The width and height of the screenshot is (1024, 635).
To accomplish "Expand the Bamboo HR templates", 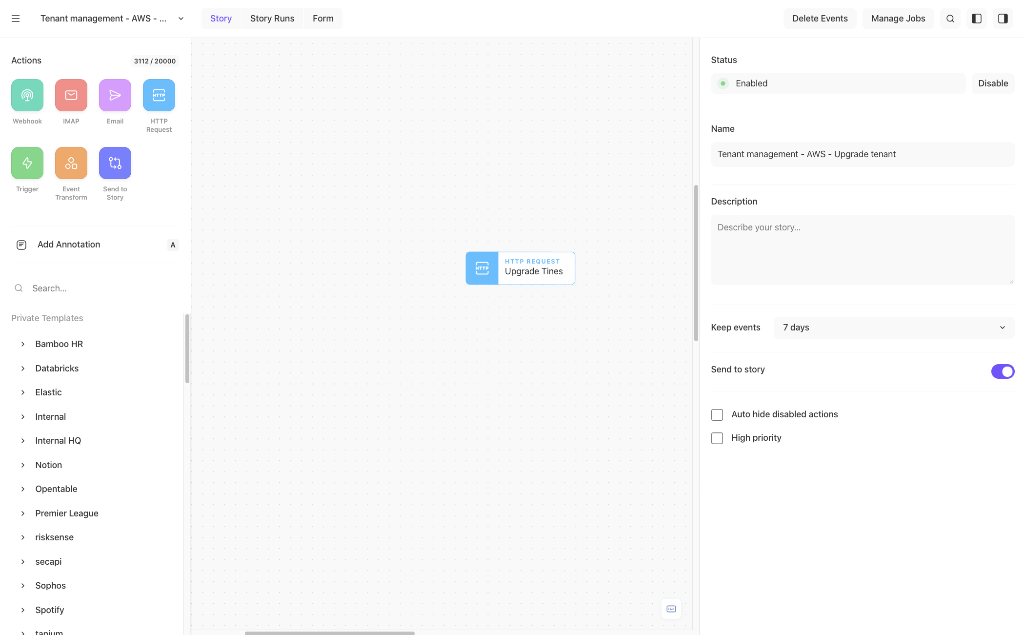I will coord(23,344).
